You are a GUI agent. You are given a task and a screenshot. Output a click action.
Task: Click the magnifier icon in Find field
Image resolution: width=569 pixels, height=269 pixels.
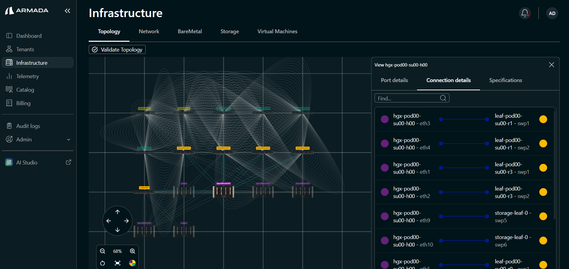tap(443, 98)
